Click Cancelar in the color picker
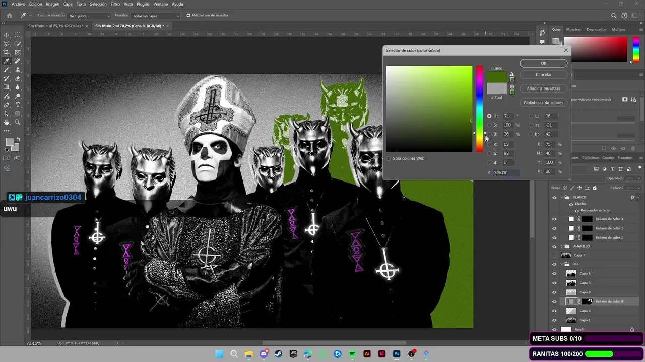This screenshot has width=645, height=362. pos(543,75)
